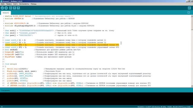Expand the tab options dropdown arrow
The image size is (193, 108).
(x=189, y=13)
